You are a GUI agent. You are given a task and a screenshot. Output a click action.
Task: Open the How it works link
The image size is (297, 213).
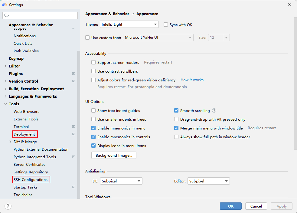tap(192, 80)
